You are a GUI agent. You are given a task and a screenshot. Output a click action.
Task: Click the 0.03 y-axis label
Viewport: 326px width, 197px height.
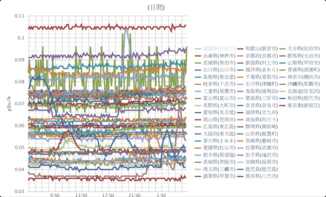pos(19,191)
